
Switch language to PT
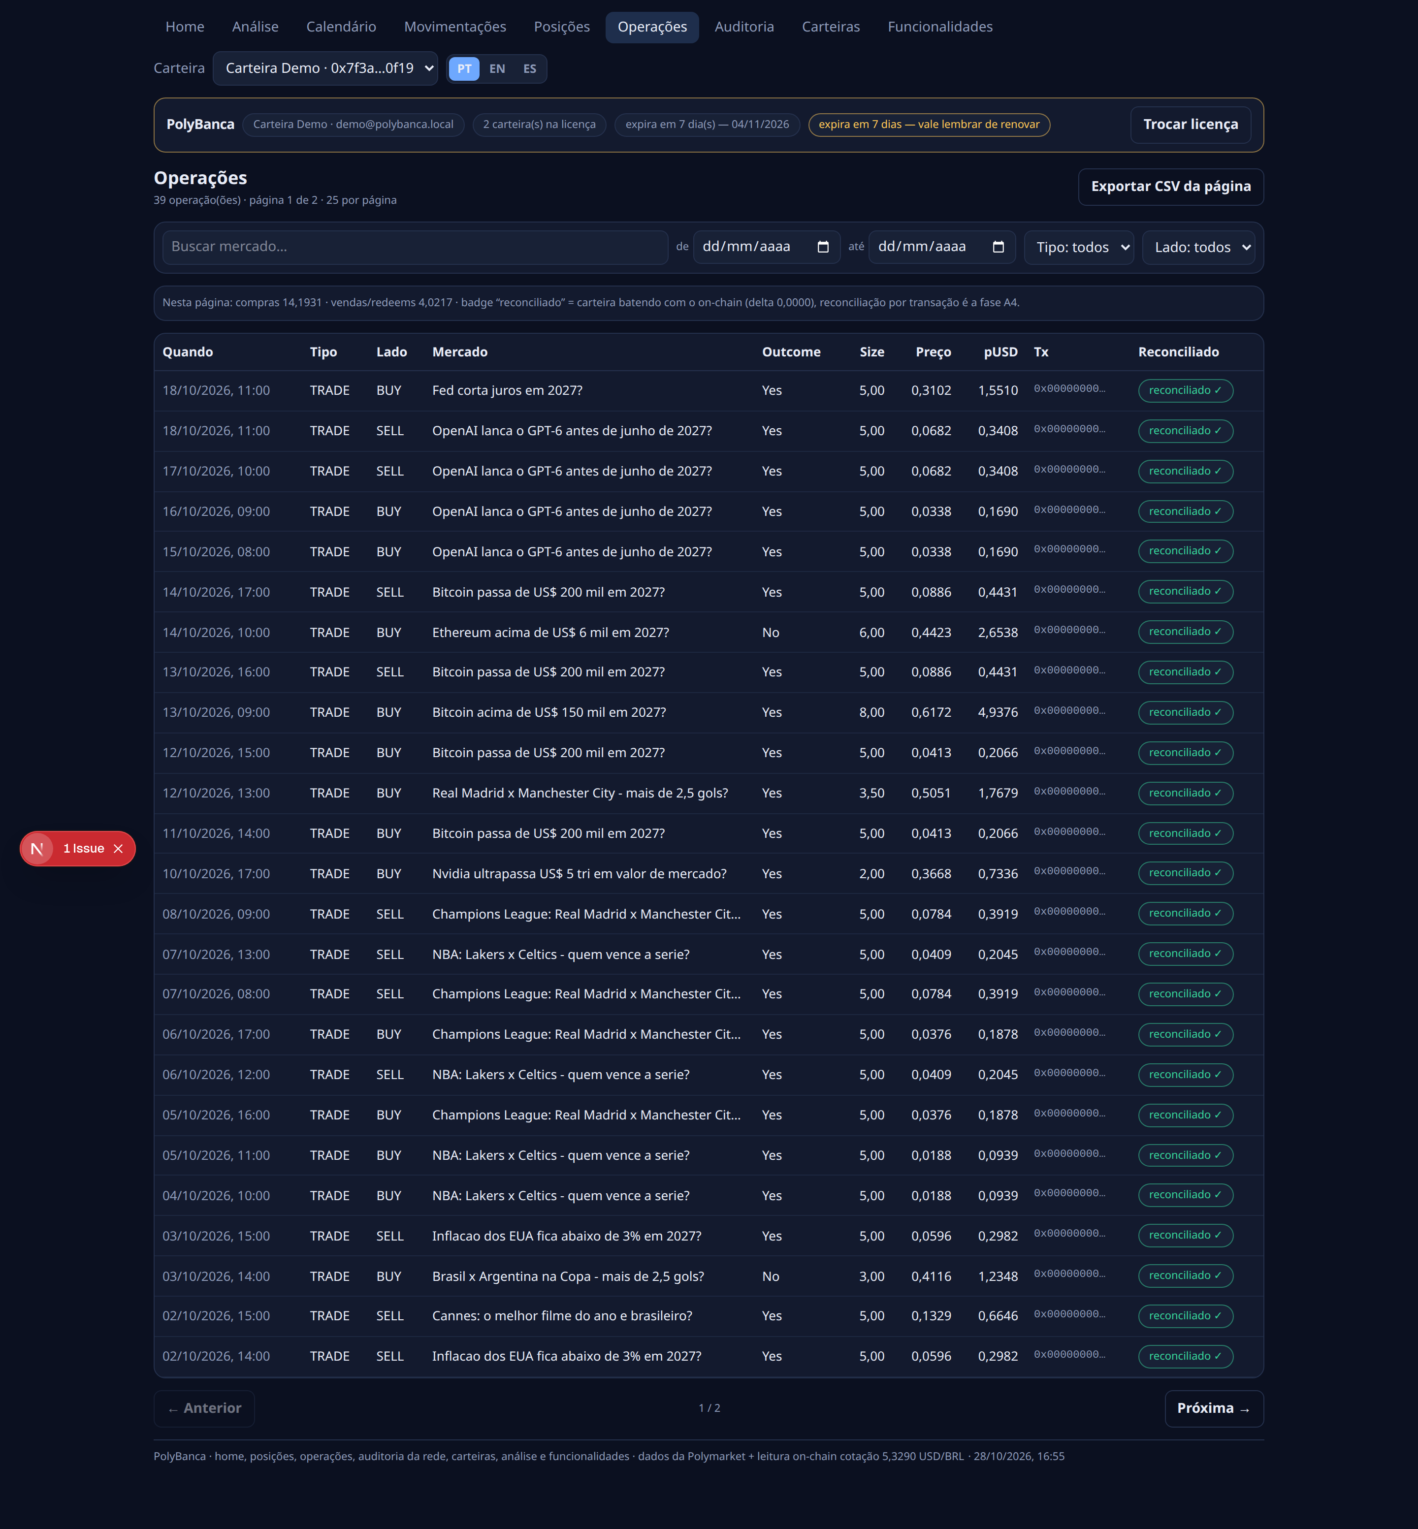tap(464, 69)
